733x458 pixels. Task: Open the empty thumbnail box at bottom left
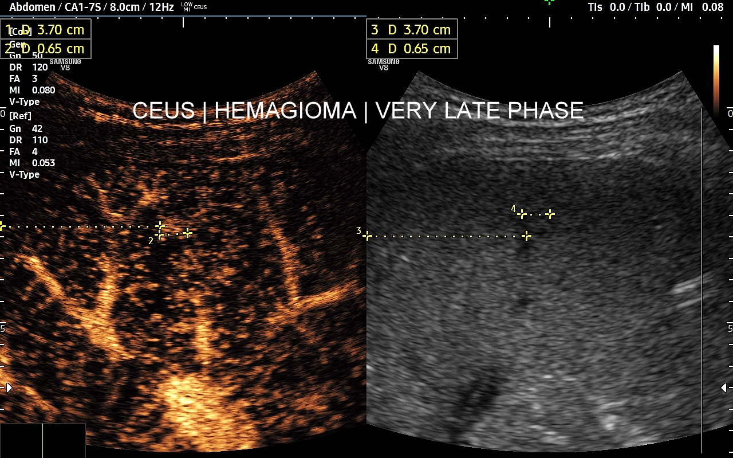[x=42, y=440]
